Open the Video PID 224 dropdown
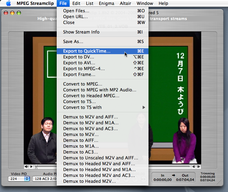The image size is (228, 192). (19, 179)
